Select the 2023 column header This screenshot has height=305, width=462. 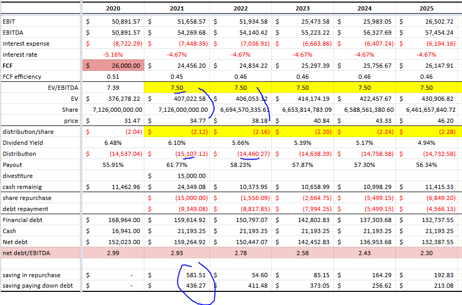tap(302, 8)
